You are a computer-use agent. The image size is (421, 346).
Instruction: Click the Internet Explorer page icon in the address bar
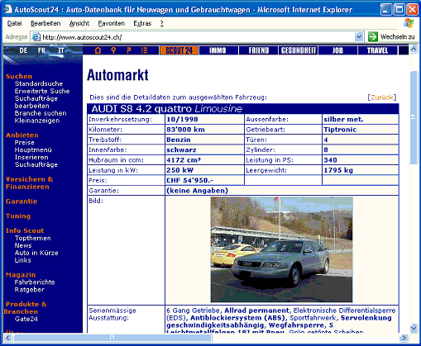[36, 37]
